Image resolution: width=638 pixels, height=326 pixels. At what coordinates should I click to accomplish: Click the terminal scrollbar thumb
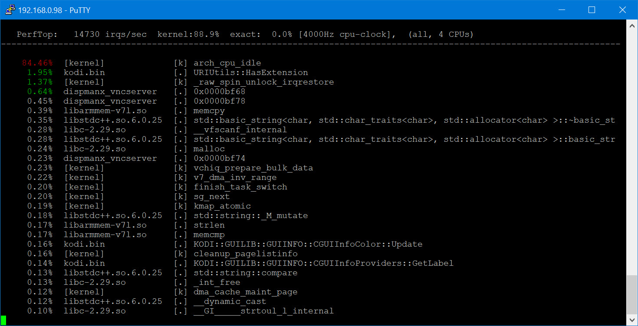point(632,294)
